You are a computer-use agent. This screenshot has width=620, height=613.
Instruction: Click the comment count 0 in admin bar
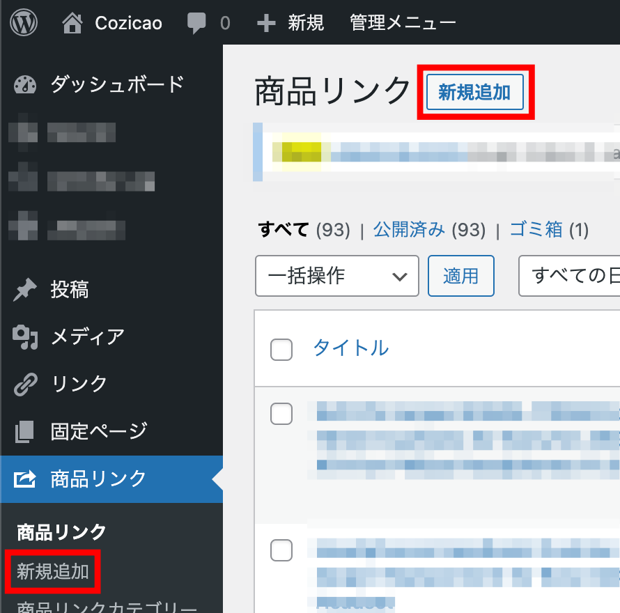(x=225, y=23)
